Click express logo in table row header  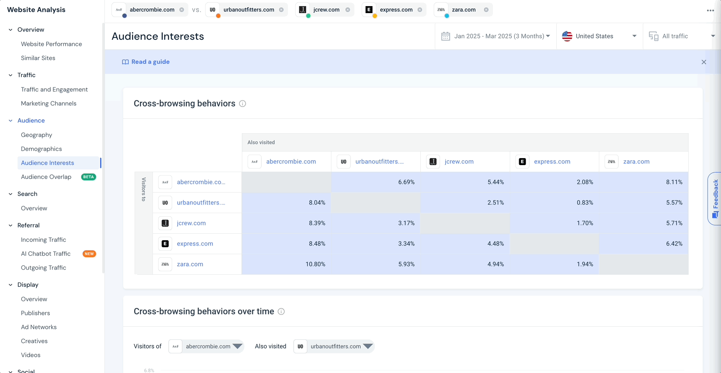point(165,244)
